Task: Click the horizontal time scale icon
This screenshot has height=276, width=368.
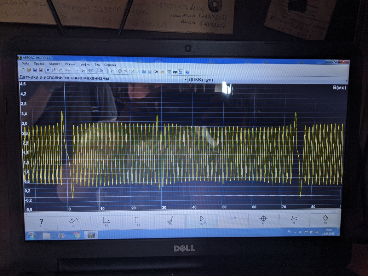Action: tap(61, 70)
